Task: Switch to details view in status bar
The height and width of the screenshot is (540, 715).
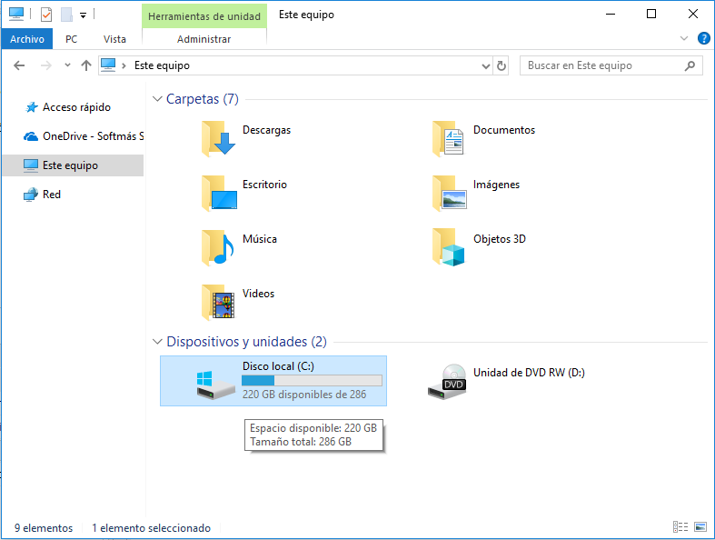Action: pos(680,527)
